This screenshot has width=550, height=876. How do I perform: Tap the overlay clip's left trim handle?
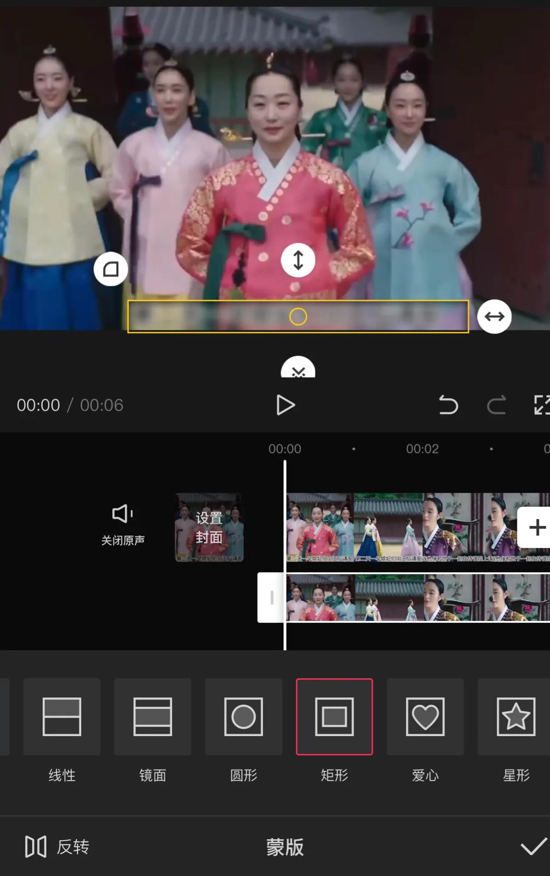271,597
